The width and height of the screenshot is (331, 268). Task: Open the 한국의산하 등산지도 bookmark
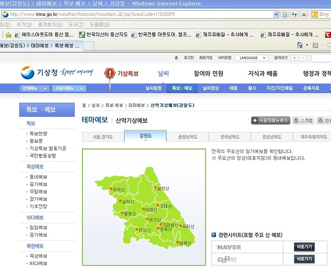(x=103, y=34)
